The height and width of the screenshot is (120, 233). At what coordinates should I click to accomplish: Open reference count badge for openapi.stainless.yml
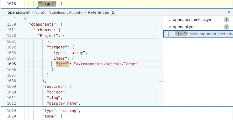point(226,20)
